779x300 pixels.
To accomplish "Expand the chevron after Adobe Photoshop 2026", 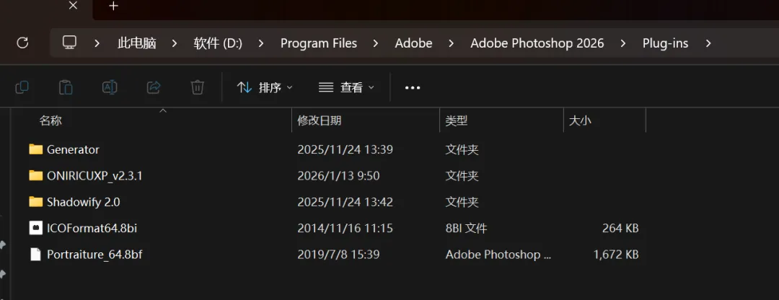I will pos(623,43).
